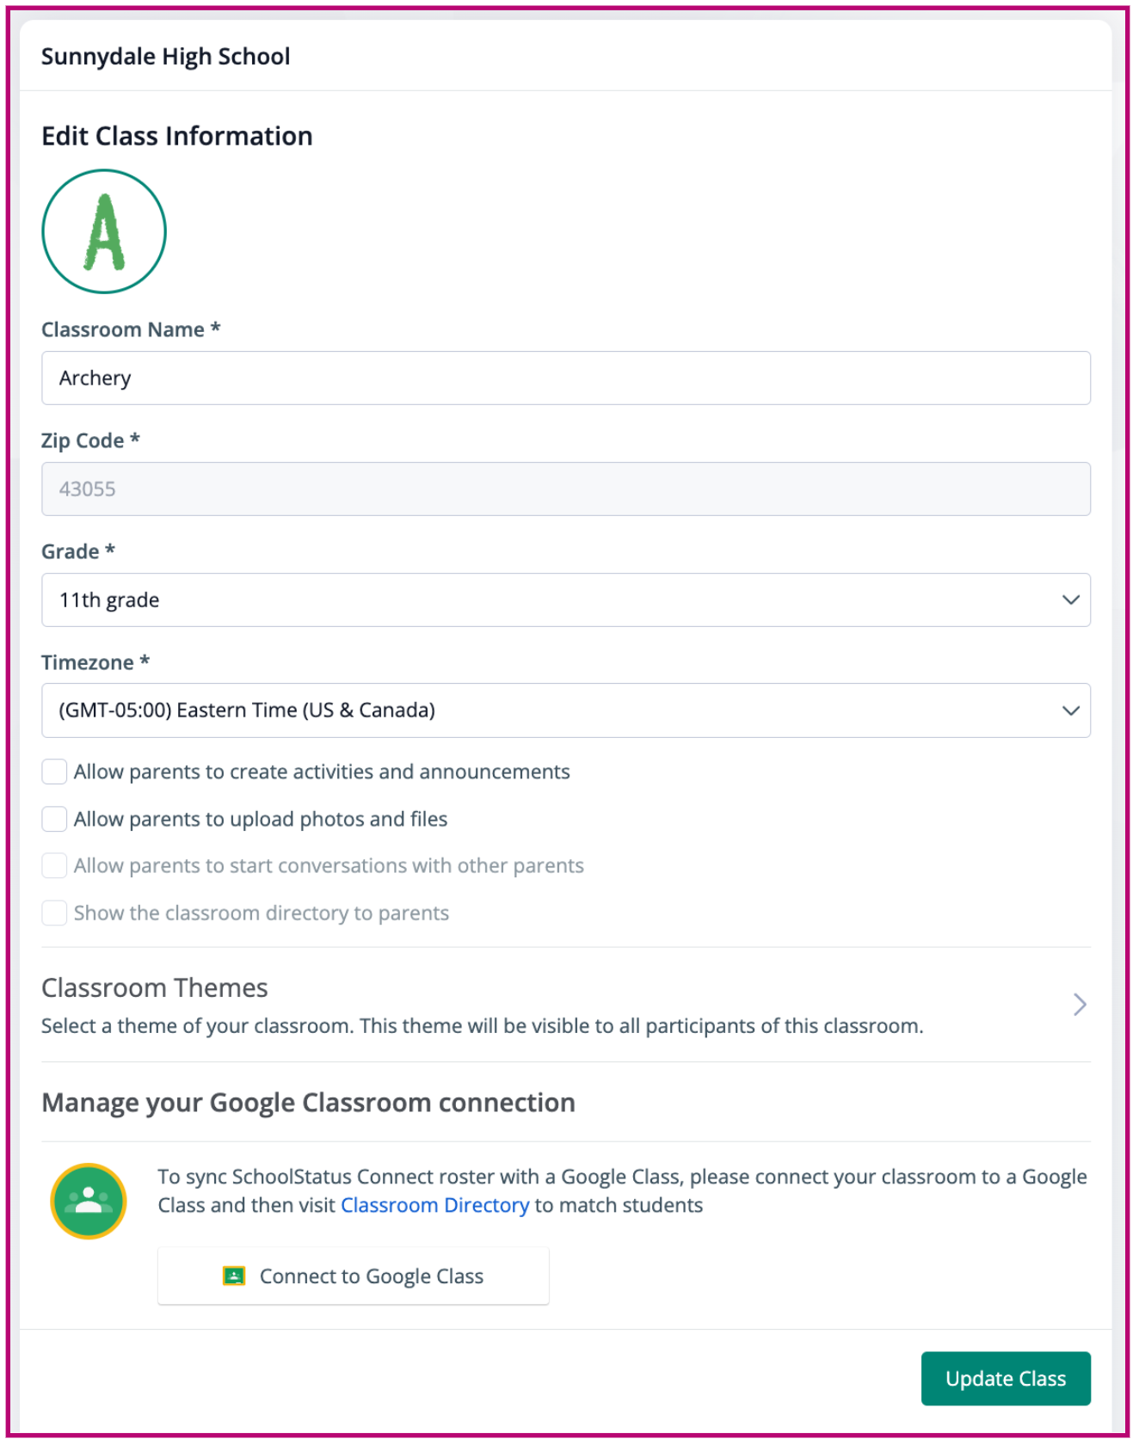Click the Google Class icon on Connect button
The width and height of the screenshot is (1139, 1445).
[234, 1276]
